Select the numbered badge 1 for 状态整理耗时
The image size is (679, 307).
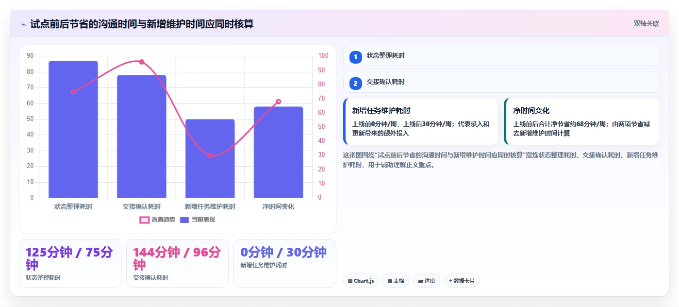pyautogui.click(x=355, y=57)
